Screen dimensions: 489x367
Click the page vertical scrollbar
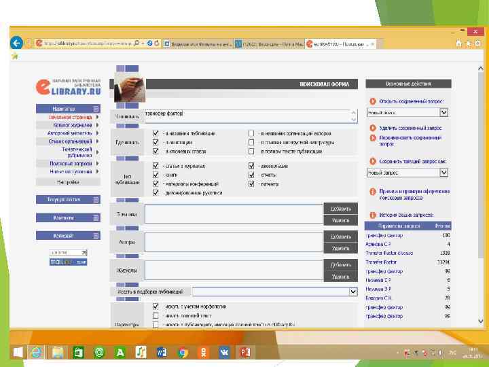[481, 165]
